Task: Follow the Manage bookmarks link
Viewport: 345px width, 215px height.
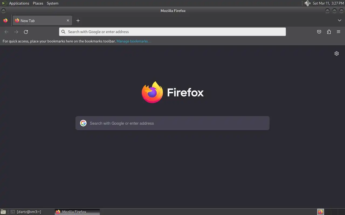Action: [134, 41]
